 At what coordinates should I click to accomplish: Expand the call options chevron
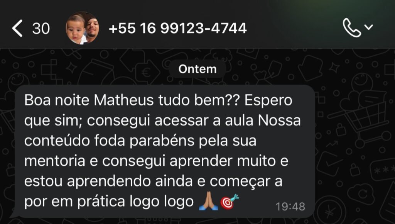point(369,27)
